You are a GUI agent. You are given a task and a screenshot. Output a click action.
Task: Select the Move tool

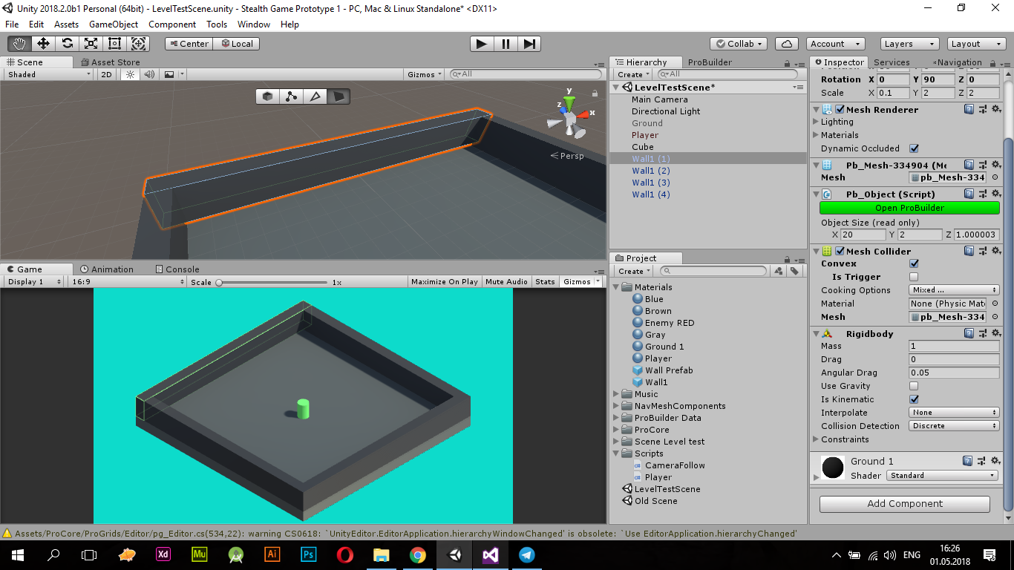coord(43,44)
